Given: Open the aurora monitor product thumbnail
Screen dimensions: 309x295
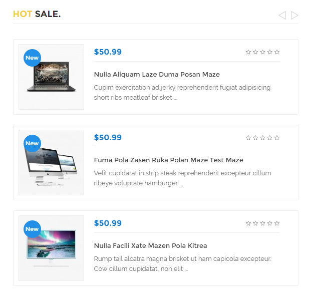Looking at the screenshot, I should tap(51, 248).
